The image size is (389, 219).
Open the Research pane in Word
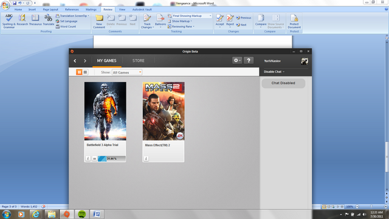click(x=22, y=20)
